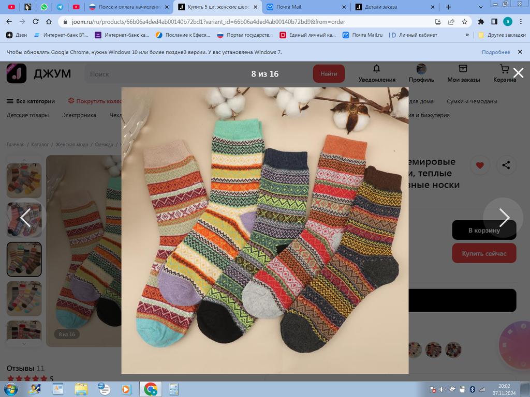Toggle the favorite heart button
This screenshot has height=397, width=530.
480,165
